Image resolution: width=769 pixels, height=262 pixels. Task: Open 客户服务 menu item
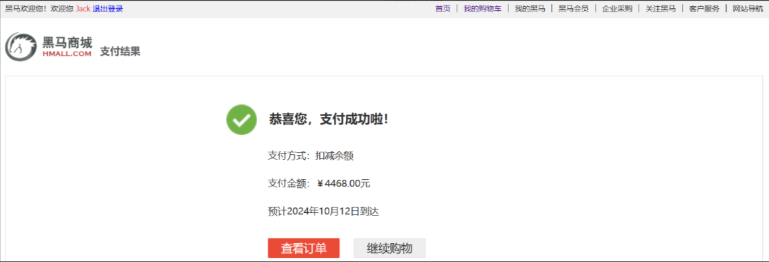tap(704, 9)
